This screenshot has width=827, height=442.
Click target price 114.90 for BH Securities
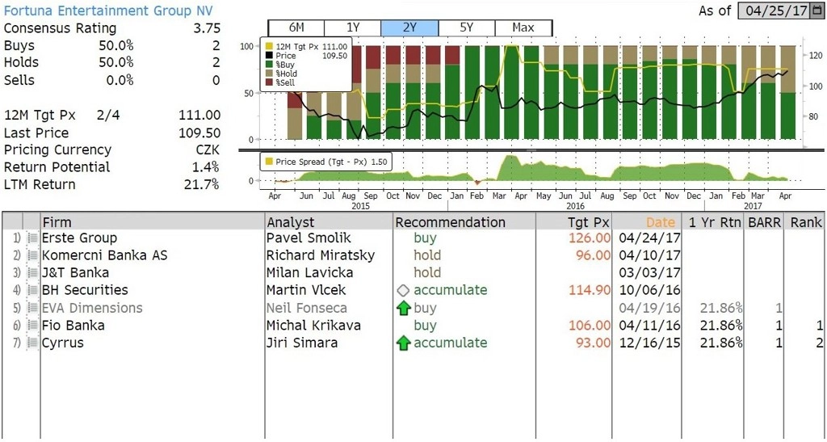coord(590,291)
